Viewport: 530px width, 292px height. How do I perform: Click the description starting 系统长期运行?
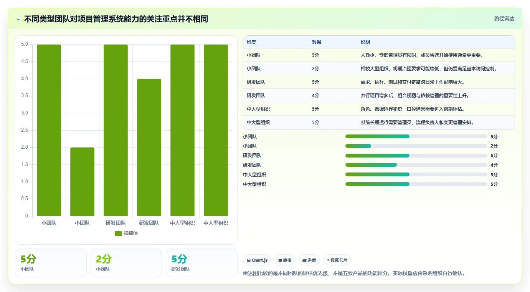(x=417, y=123)
